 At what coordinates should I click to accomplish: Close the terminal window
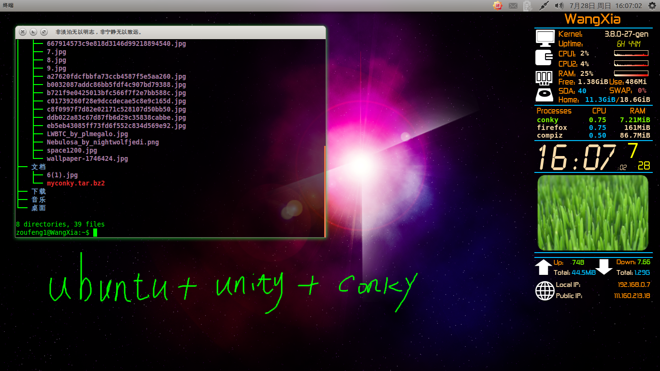click(x=22, y=32)
